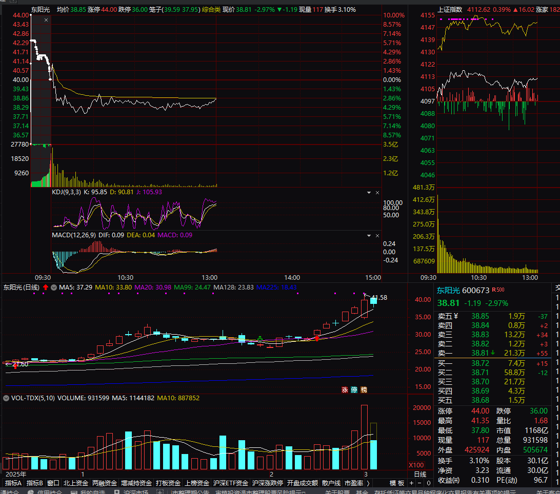Select the 增减持资金 indicator tab

pos(136,483)
